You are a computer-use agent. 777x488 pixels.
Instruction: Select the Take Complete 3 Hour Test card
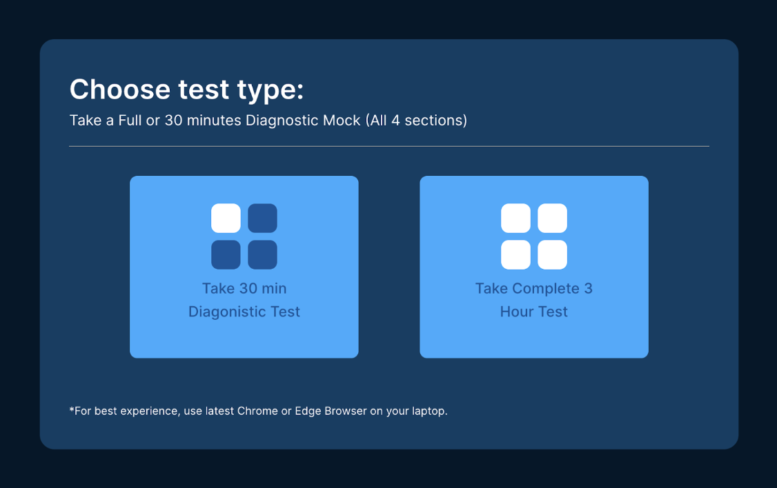coord(533,267)
